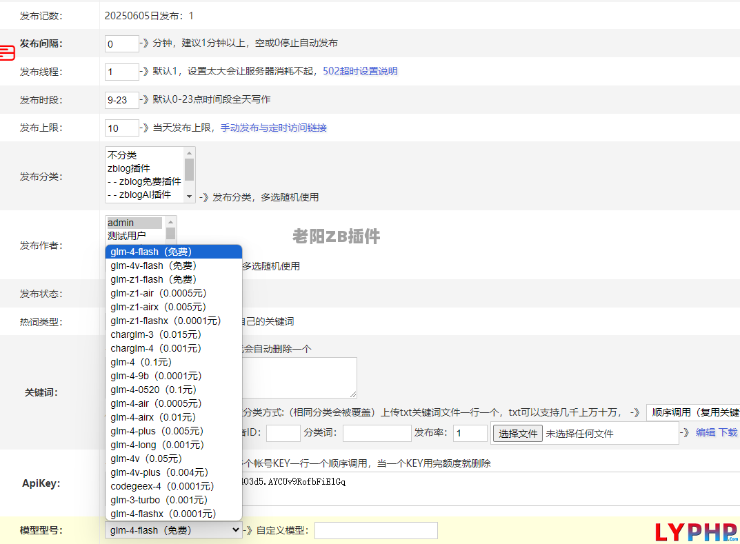Screen dimensions: 740x544
Task: Click category list scroll up arrow
Action: point(189,153)
